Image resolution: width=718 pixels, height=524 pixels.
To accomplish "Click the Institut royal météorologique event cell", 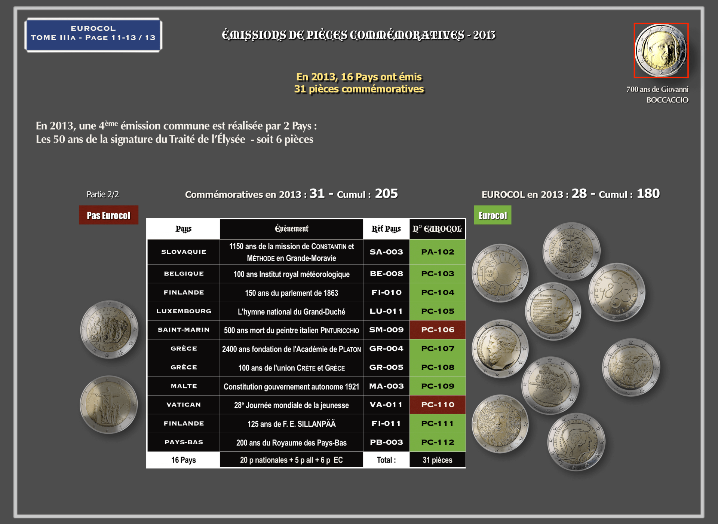I will (x=291, y=274).
